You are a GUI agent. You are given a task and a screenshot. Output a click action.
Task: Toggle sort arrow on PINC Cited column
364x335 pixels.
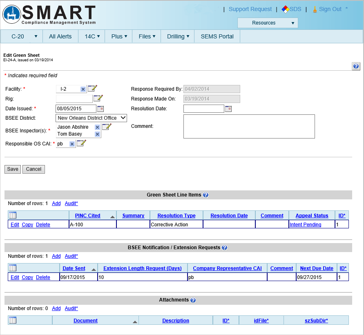(x=112, y=217)
